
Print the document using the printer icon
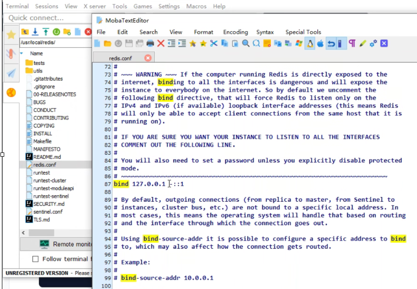pyautogui.click(x=150, y=43)
